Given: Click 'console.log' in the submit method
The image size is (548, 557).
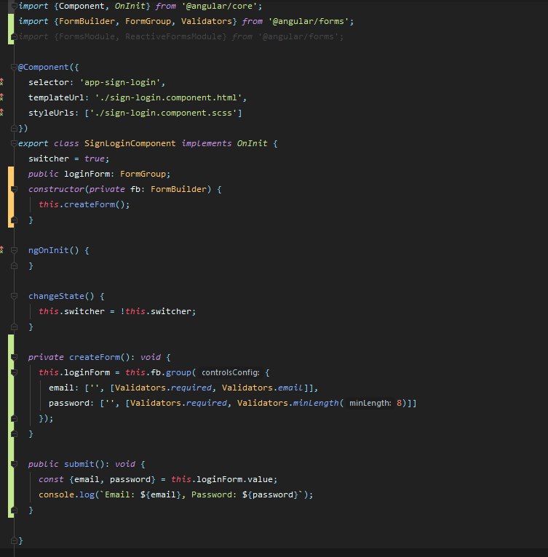Looking at the screenshot, I should pyautogui.click(x=66, y=495).
